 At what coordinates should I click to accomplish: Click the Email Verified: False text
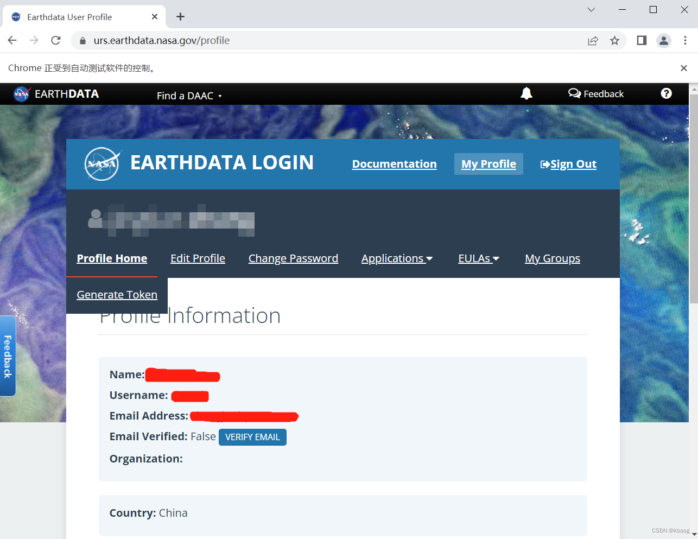click(x=162, y=436)
